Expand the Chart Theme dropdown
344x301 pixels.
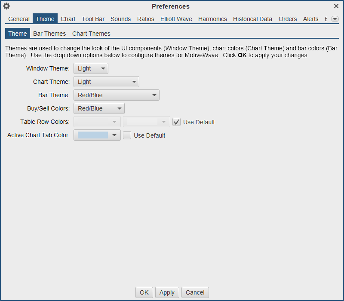(x=106, y=82)
